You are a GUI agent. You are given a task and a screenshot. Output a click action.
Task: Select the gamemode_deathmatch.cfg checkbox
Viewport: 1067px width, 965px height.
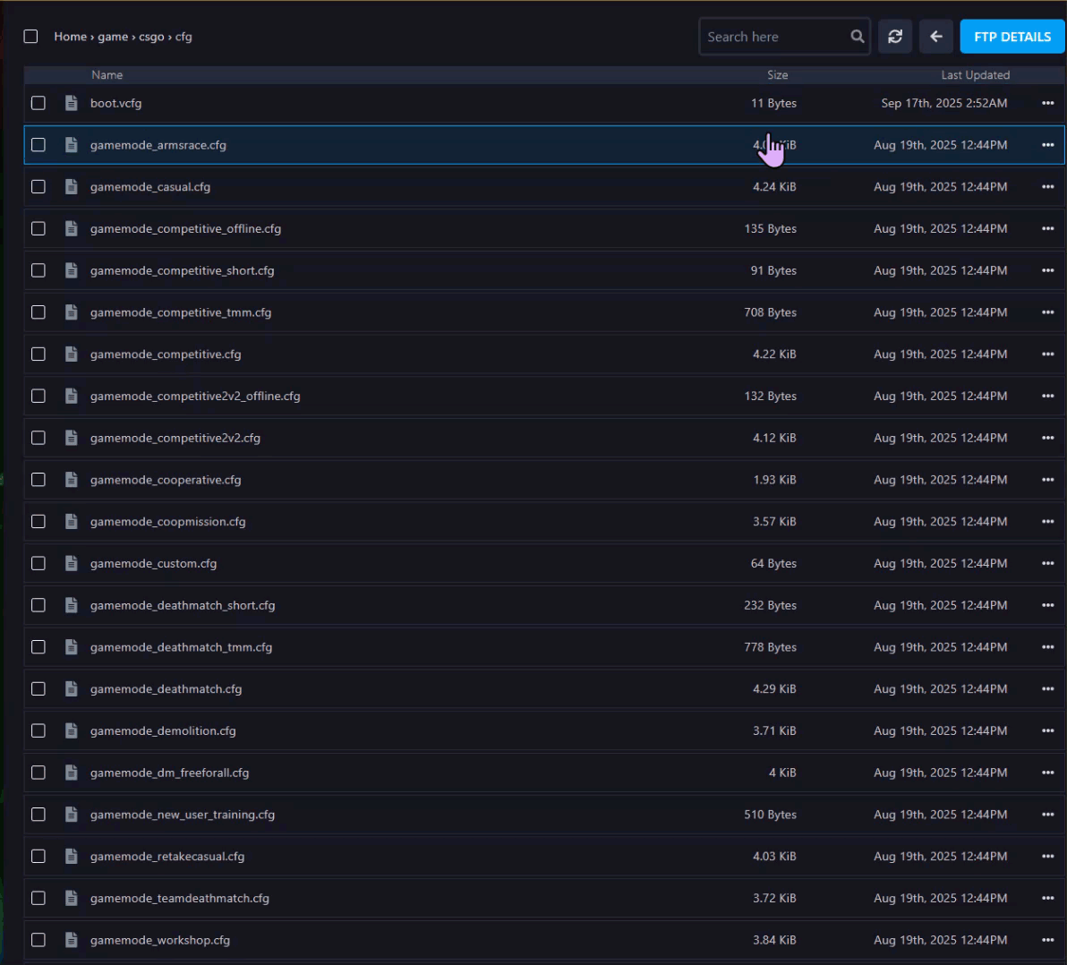click(x=38, y=689)
